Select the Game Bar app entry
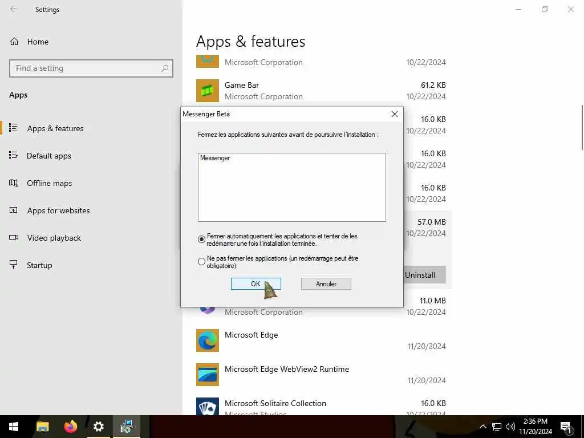 (321, 91)
